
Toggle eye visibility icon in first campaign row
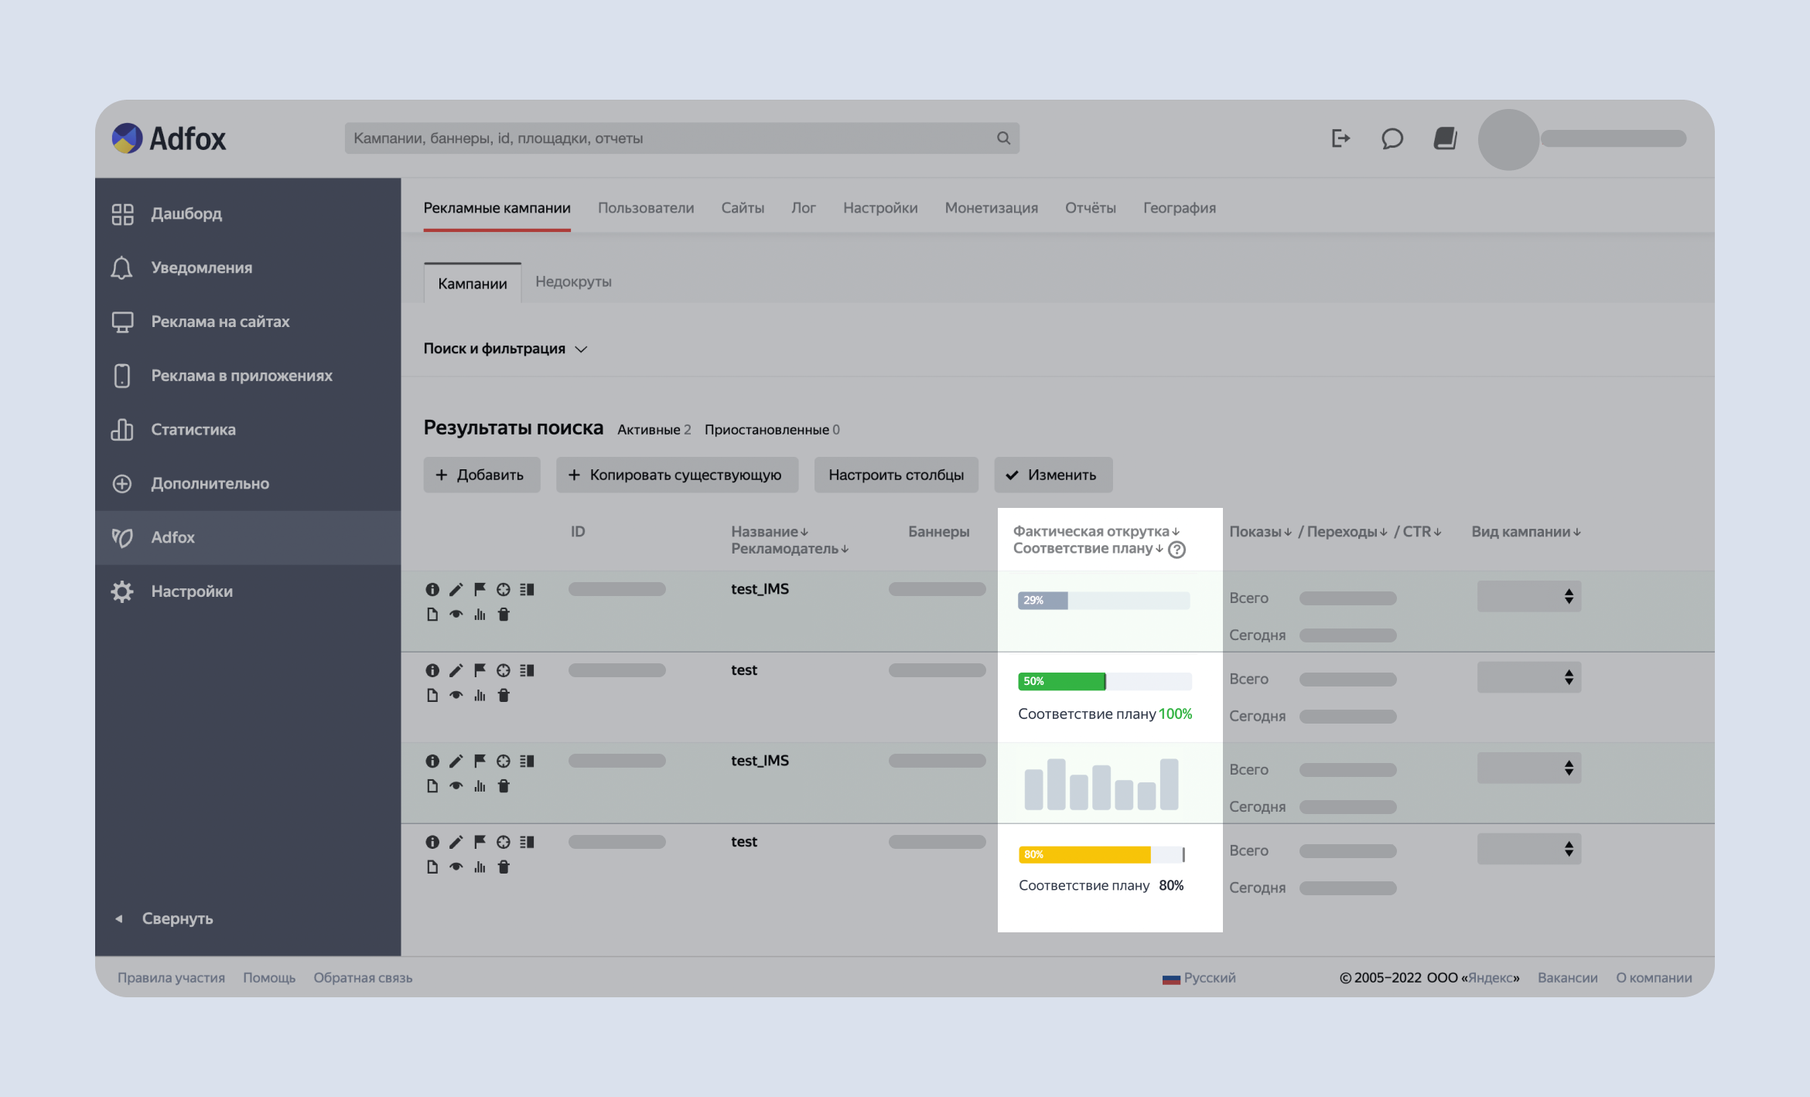click(456, 615)
